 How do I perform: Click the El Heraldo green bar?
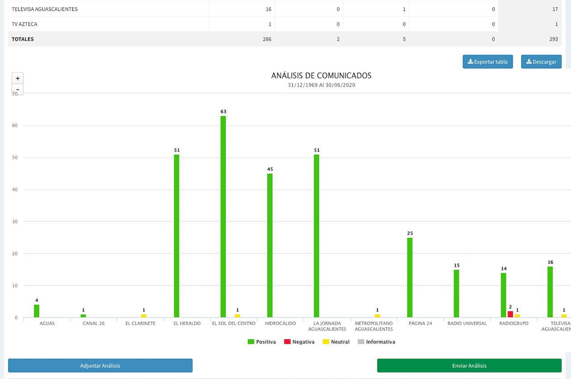click(x=177, y=236)
